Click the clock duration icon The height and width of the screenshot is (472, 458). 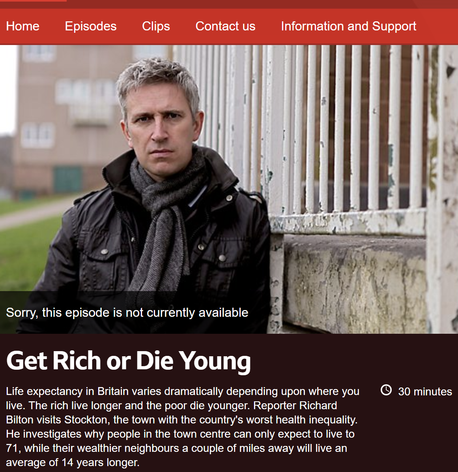[x=386, y=390]
